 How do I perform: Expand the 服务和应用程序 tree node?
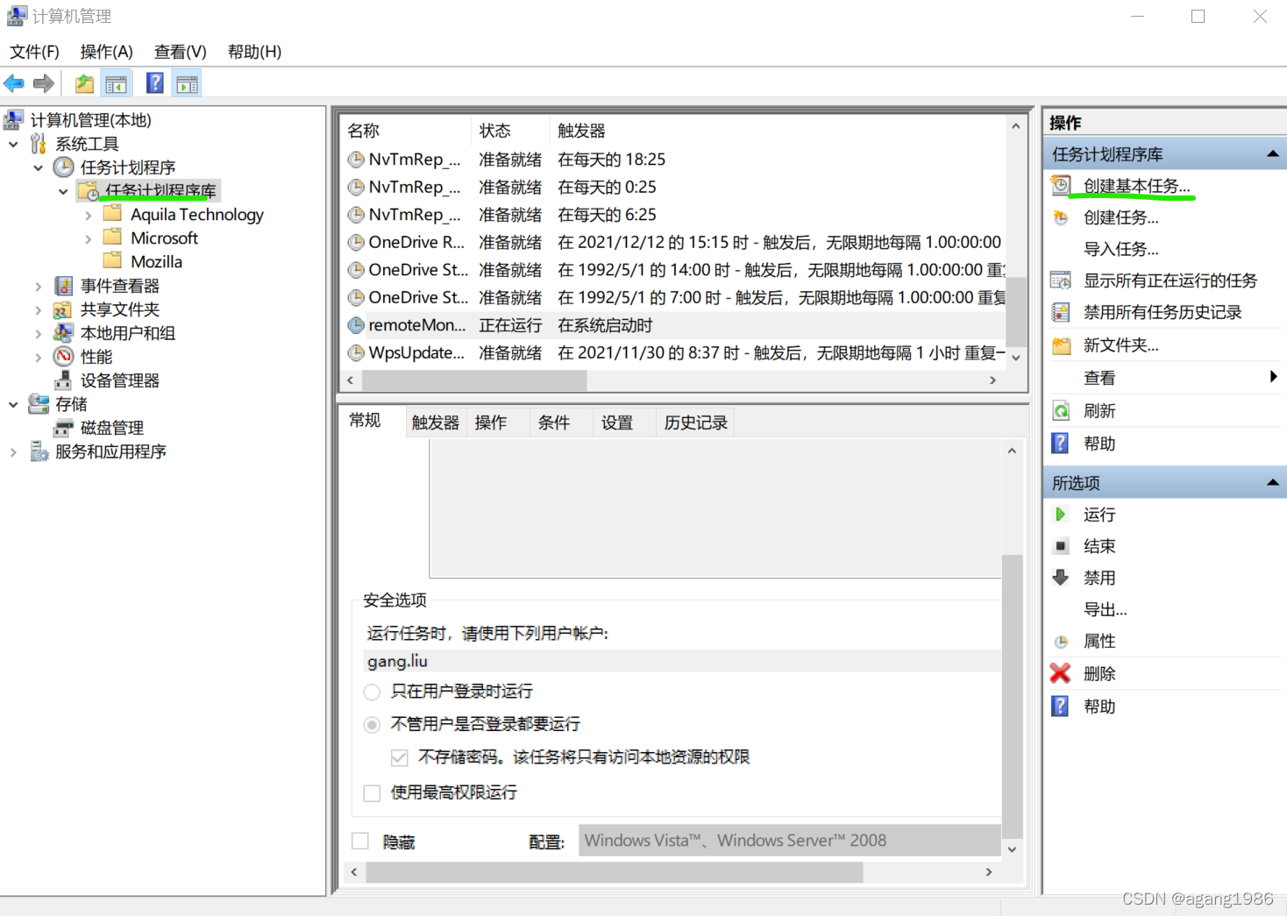13,452
